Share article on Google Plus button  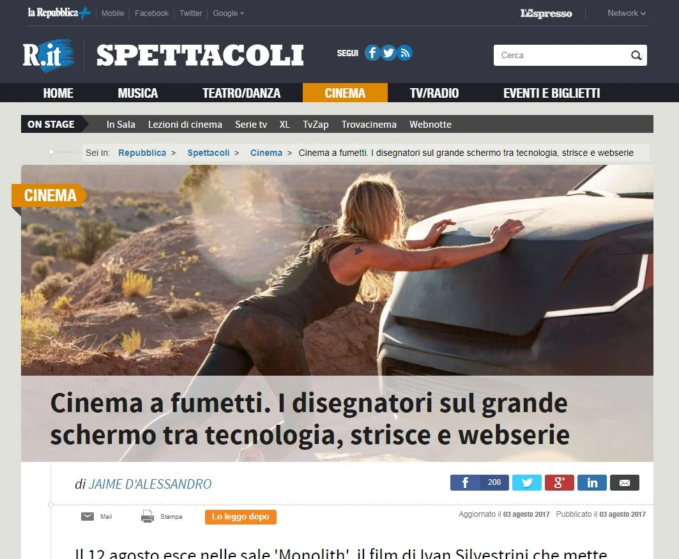click(x=559, y=482)
